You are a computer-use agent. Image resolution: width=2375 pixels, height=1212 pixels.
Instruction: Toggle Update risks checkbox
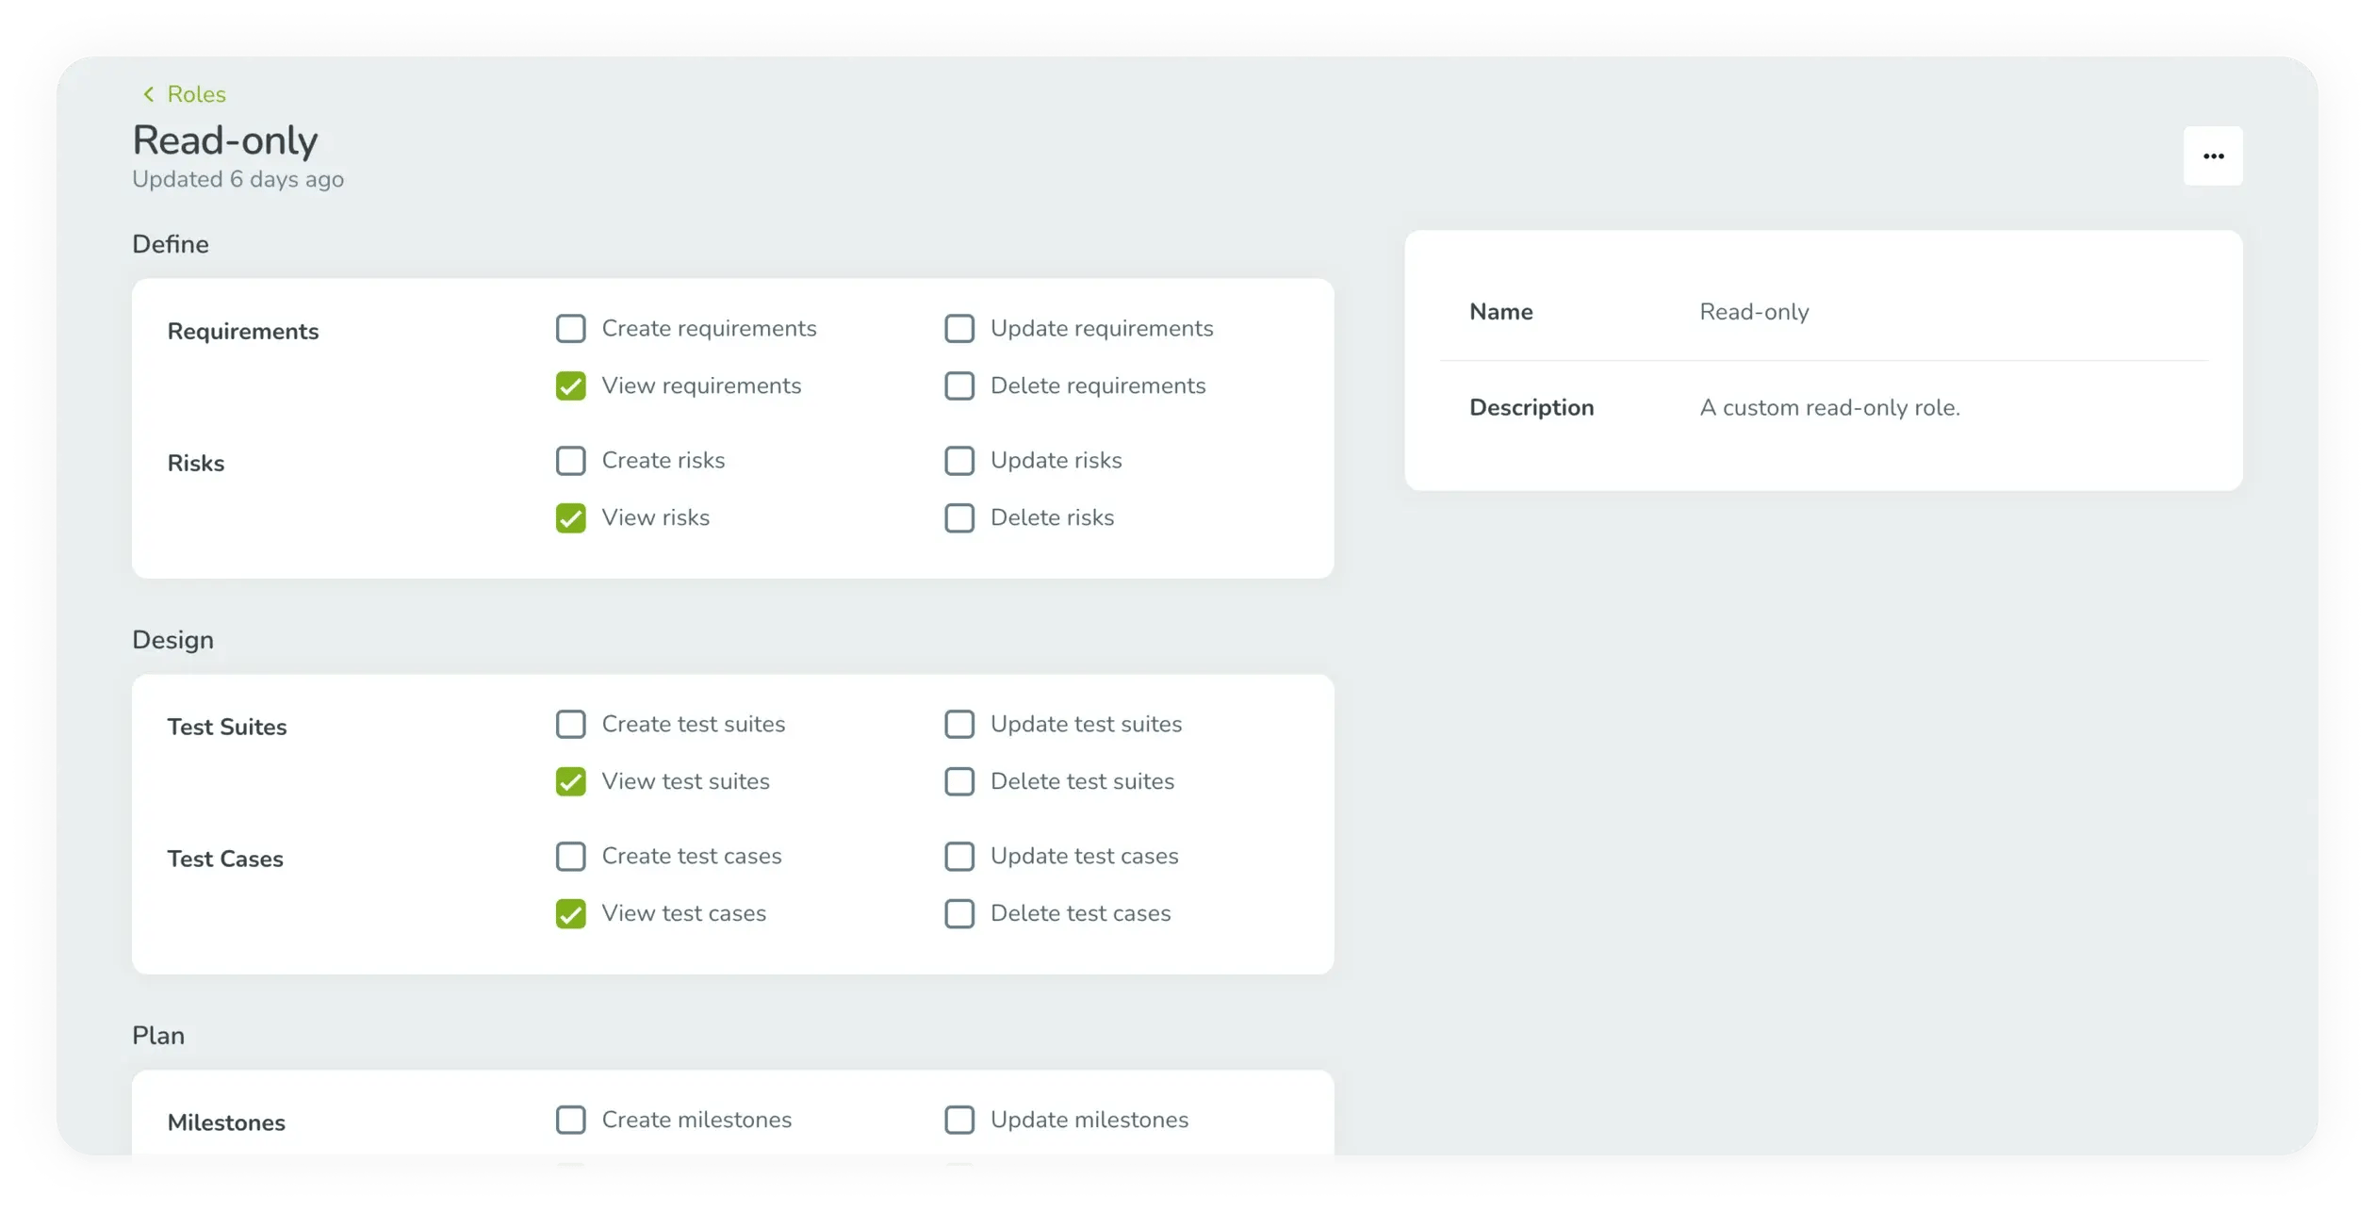pyautogui.click(x=958, y=461)
